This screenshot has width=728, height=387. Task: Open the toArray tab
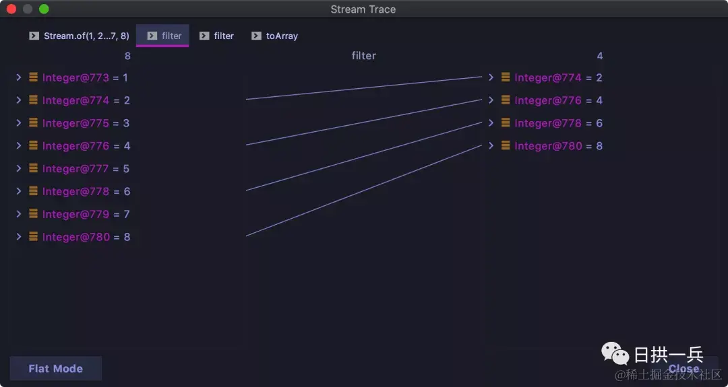coord(274,36)
